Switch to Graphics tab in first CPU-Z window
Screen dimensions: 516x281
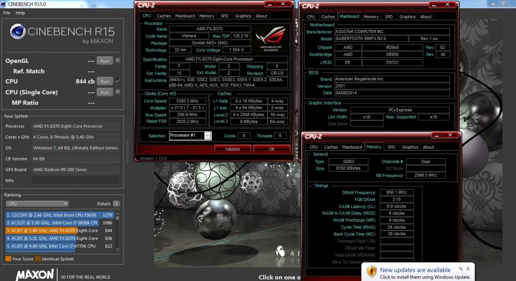coord(243,16)
